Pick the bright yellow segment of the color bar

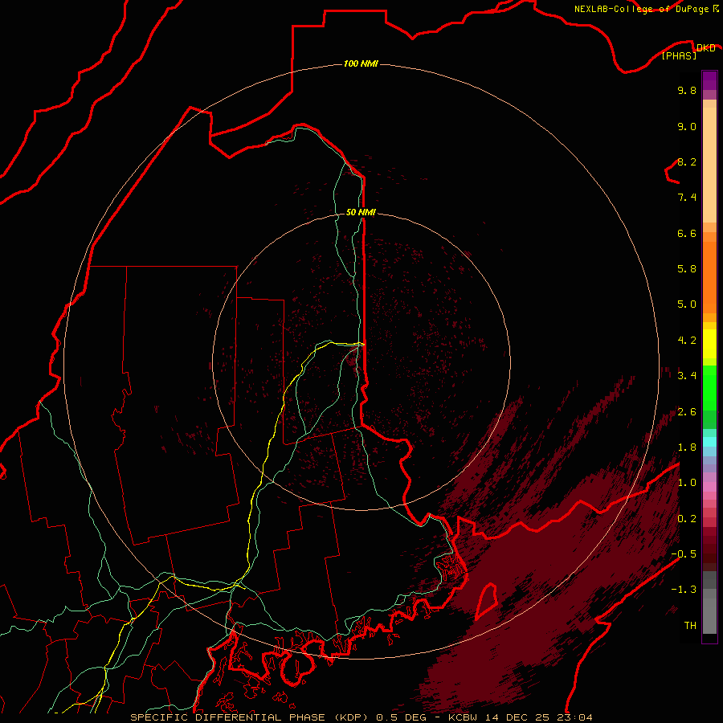pyautogui.click(x=709, y=344)
